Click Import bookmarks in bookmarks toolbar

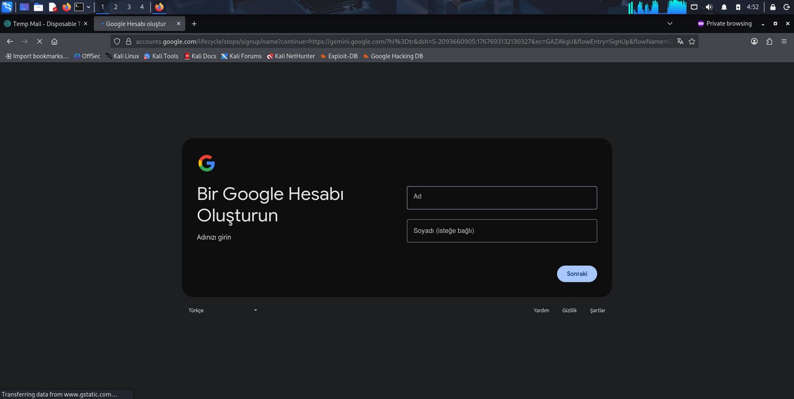(37, 56)
